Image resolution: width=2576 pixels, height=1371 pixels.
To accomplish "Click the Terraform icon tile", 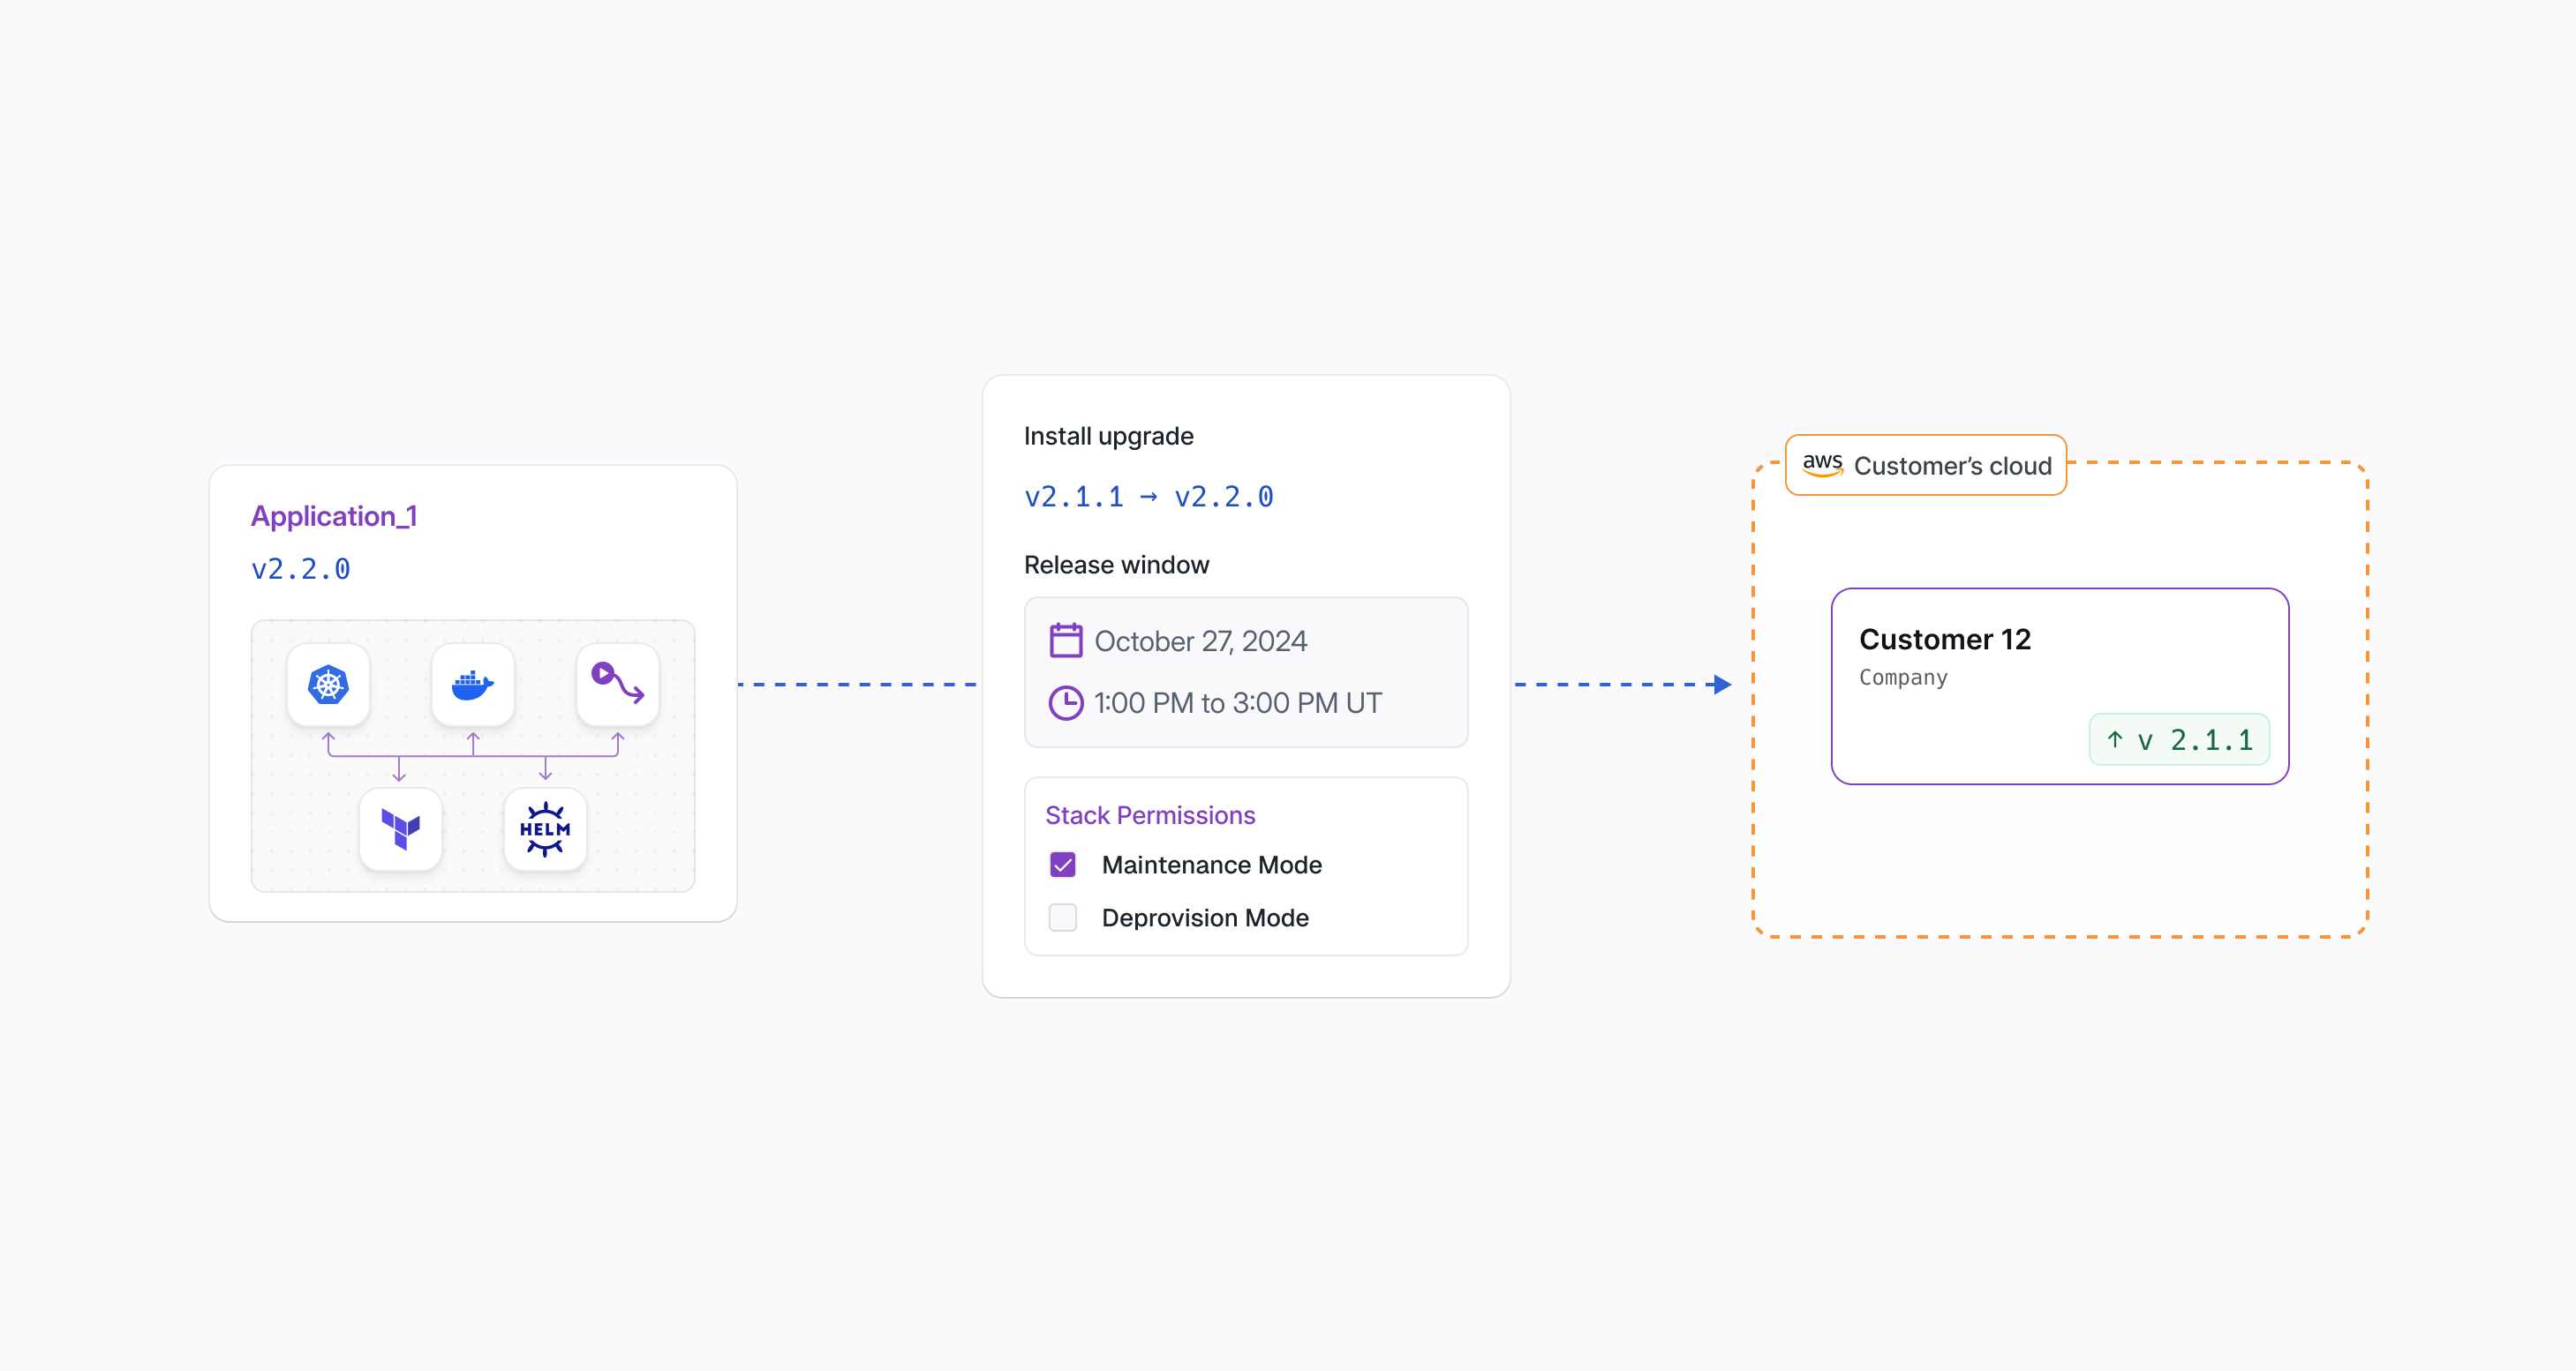I will pos(400,829).
